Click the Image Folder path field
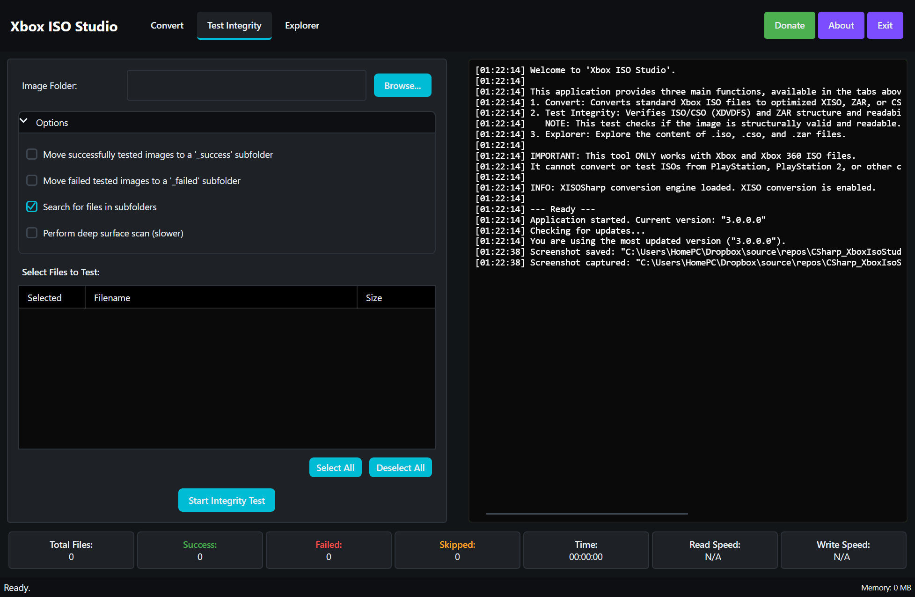The width and height of the screenshot is (915, 597). click(247, 85)
